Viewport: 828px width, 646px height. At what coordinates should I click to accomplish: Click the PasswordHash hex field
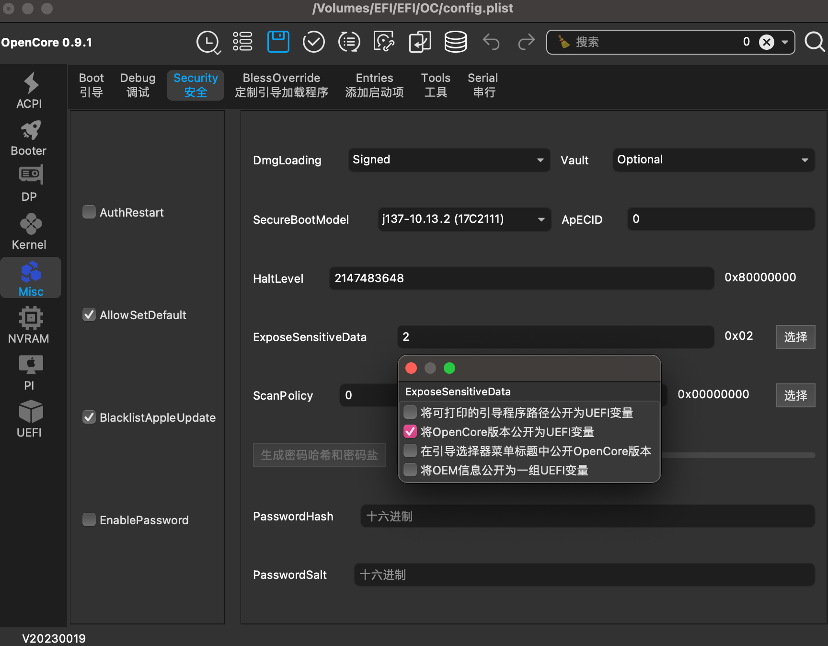(x=588, y=516)
